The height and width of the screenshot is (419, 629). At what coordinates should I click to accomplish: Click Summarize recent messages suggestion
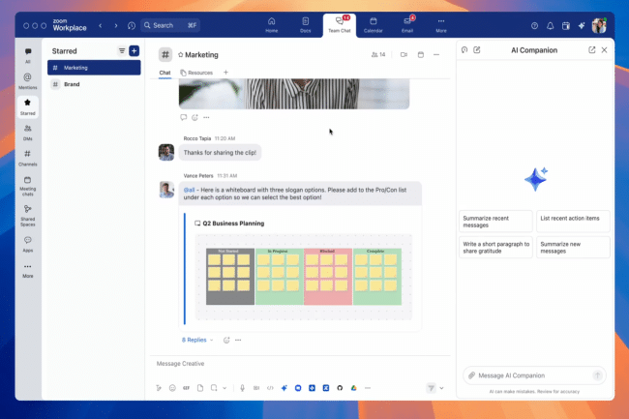coord(495,222)
